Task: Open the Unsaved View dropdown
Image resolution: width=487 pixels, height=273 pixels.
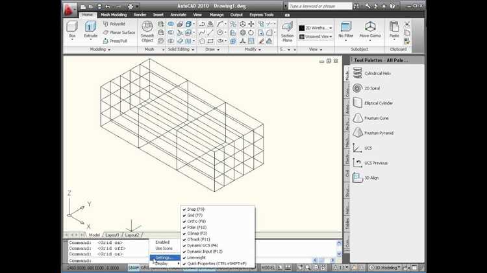Action: [316, 36]
